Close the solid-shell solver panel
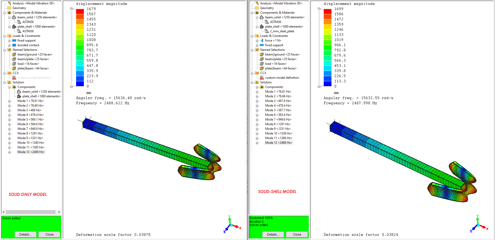Viewport: 495px width, 240px height. tap(297, 234)
